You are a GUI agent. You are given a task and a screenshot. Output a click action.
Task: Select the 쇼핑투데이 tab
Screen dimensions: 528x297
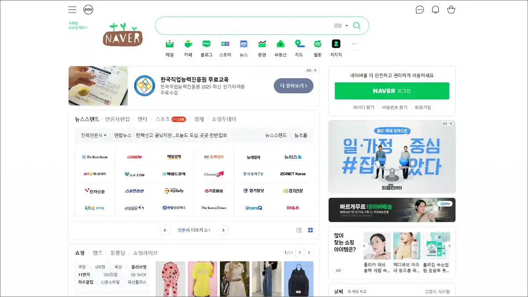click(x=224, y=119)
